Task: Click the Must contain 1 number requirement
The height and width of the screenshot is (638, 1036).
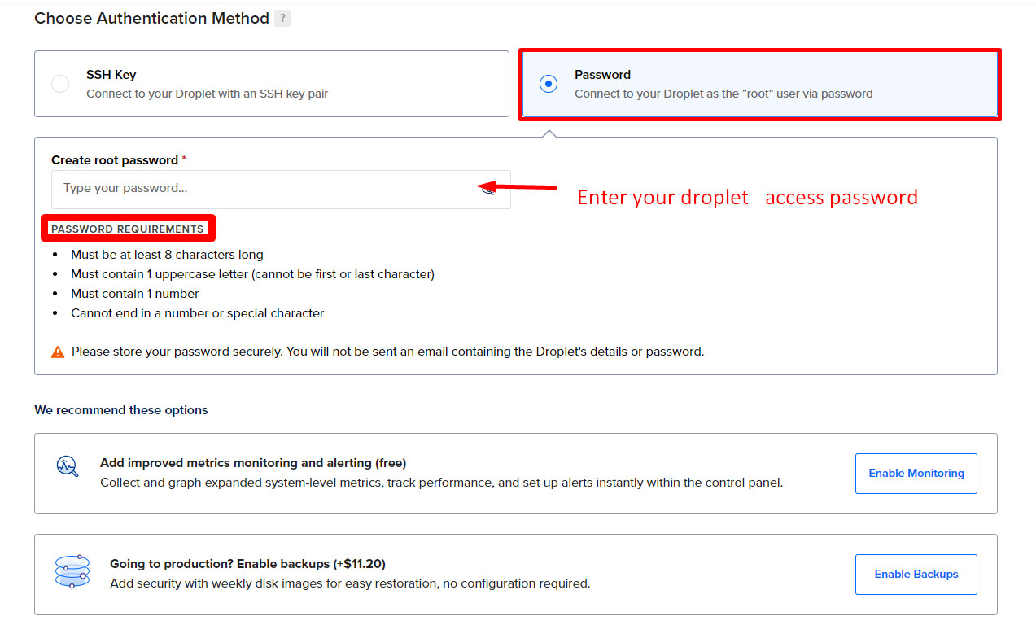Action: pos(135,294)
